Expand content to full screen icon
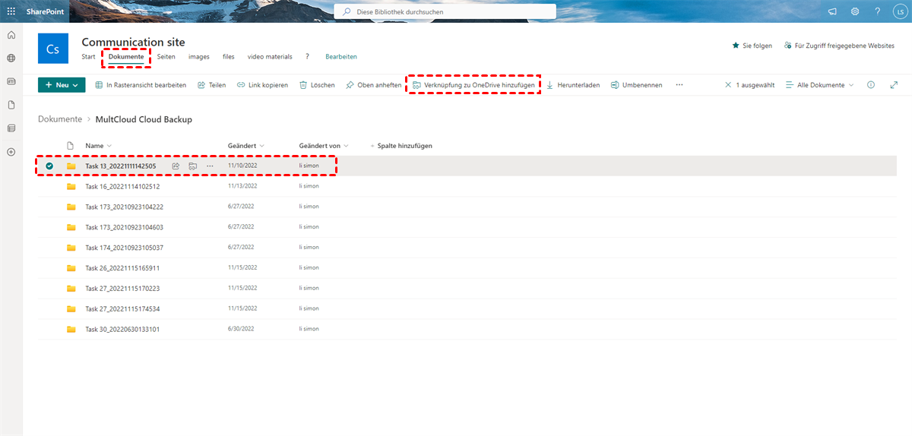912x436 pixels. (x=894, y=85)
